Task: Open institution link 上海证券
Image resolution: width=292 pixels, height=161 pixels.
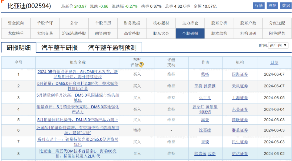Action: pos(240,98)
